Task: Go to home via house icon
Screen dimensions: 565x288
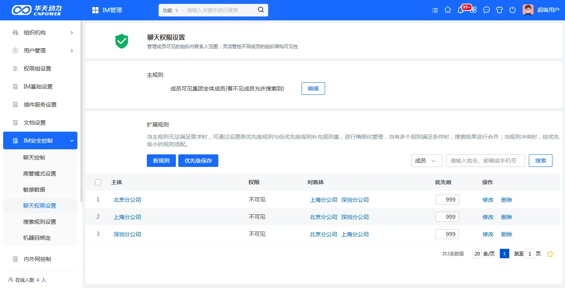Action: click(x=448, y=10)
